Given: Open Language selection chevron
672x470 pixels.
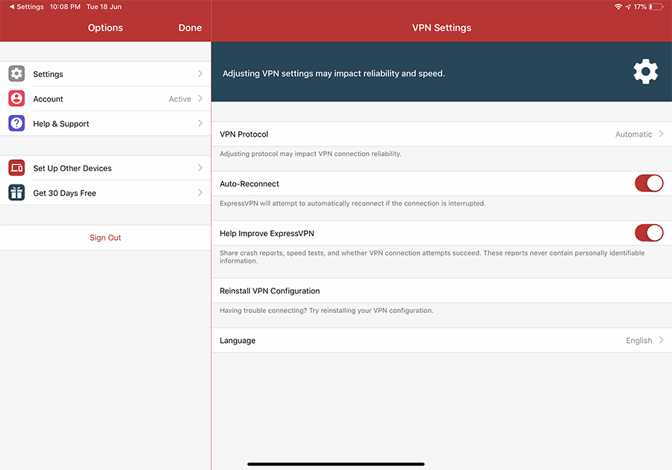Looking at the screenshot, I should (x=662, y=340).
